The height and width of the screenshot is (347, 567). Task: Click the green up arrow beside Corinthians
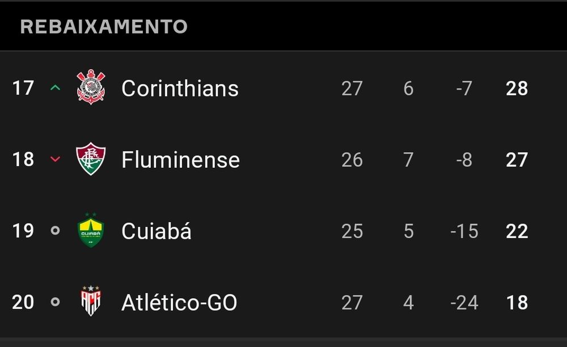pyautogui.click(x=56, y=87)
